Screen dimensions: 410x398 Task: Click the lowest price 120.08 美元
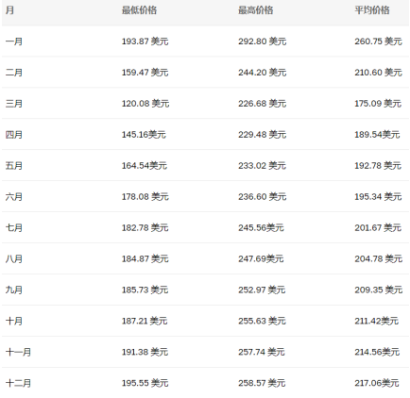tap(145, 104)
